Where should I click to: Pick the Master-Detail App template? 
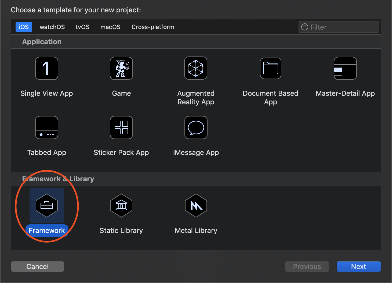click(345, 68)
